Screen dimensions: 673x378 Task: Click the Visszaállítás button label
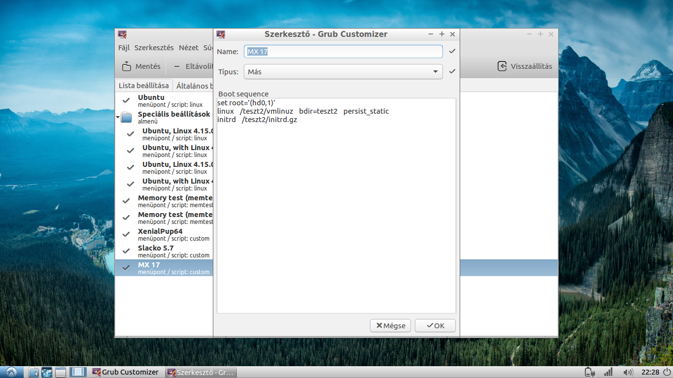pos(531,66)
